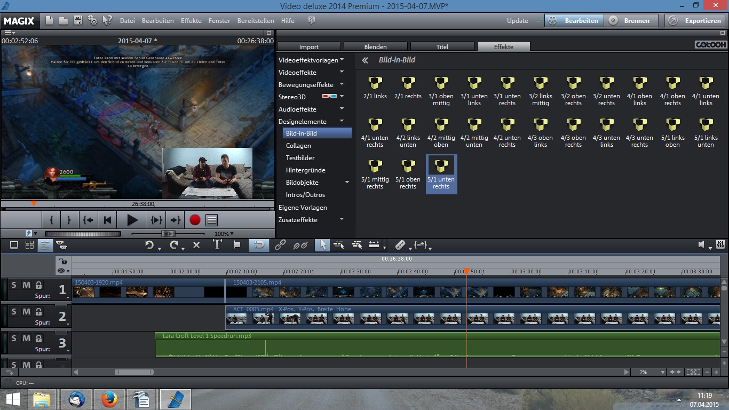
Task: Open the audio mixer icon on toolbar right
Action: coord(722,245)
